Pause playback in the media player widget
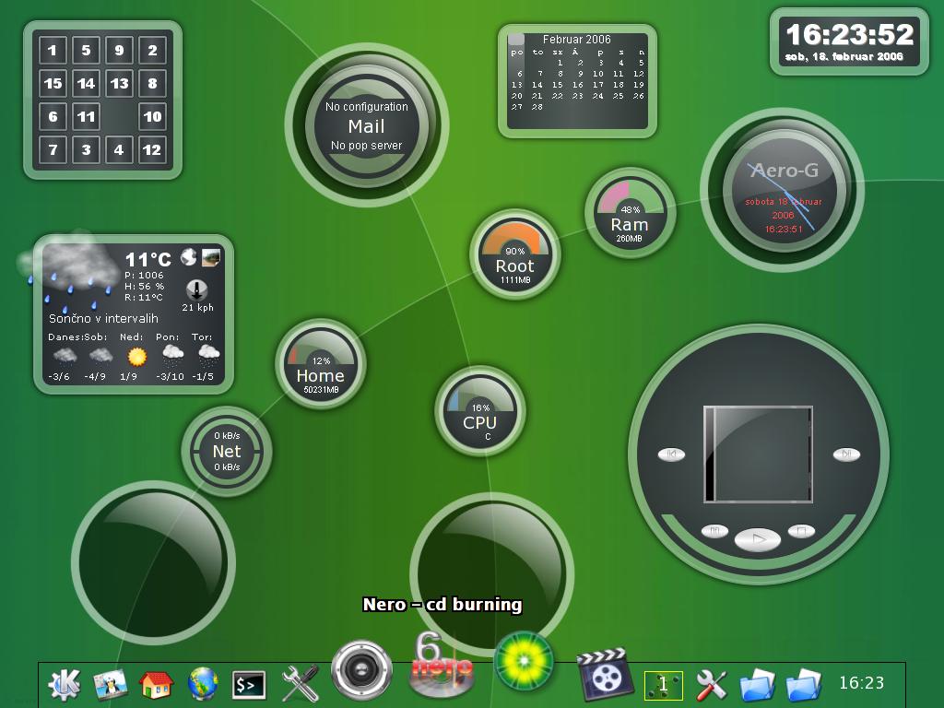This screenshot has height=708, width=944. tap(714, 532)
